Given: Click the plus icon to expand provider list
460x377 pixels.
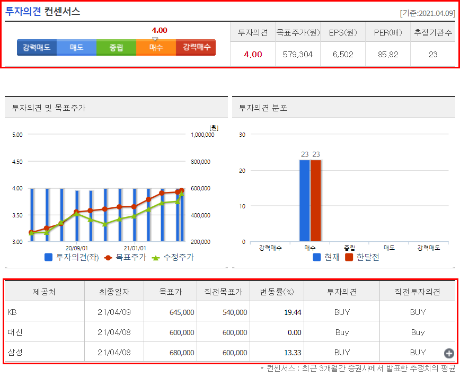Looking at the screenshot, I should point(449,353).
